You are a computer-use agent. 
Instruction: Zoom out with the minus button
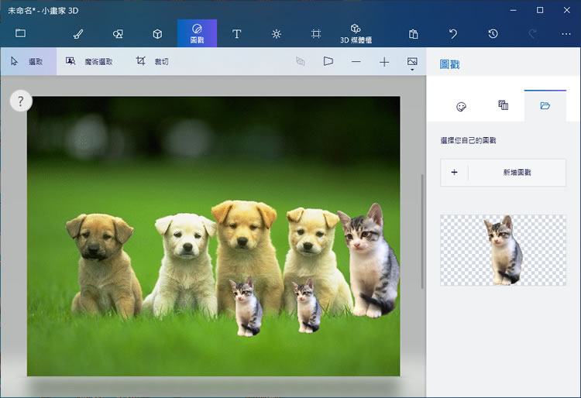click(356, 61)
